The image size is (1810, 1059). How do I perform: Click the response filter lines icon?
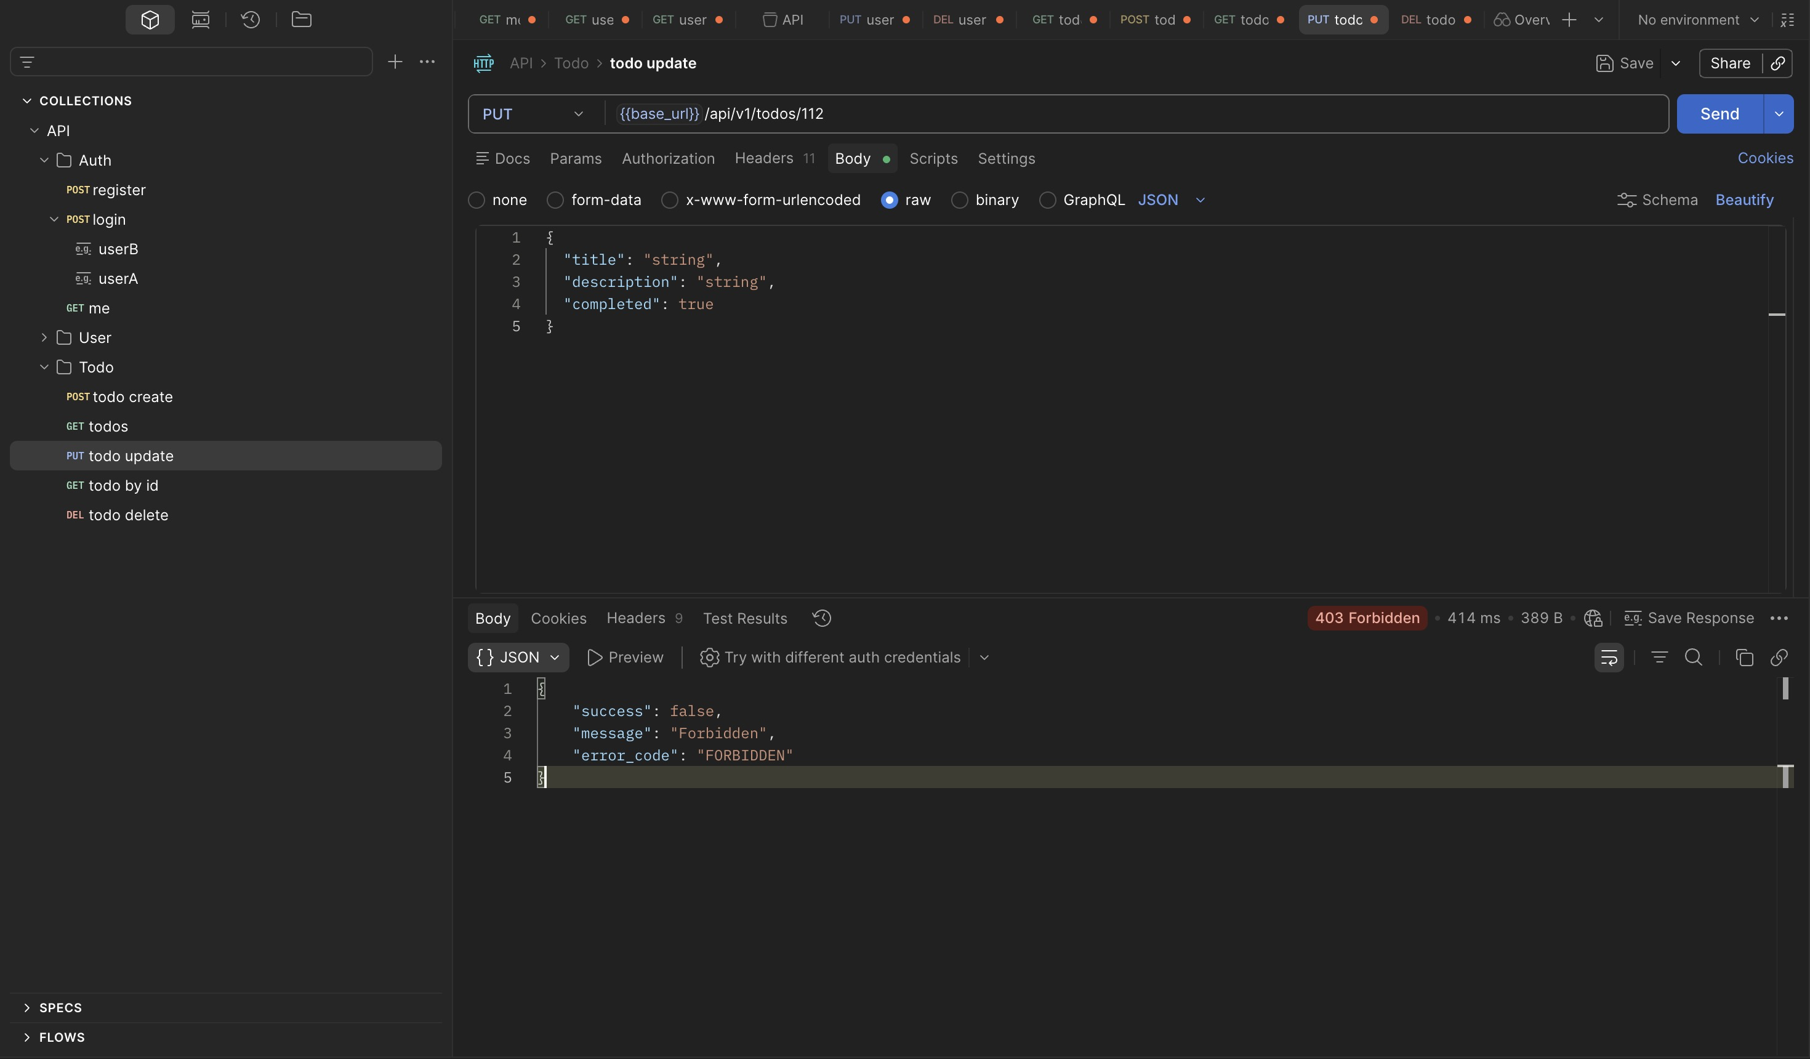[x=1659, y=658]
